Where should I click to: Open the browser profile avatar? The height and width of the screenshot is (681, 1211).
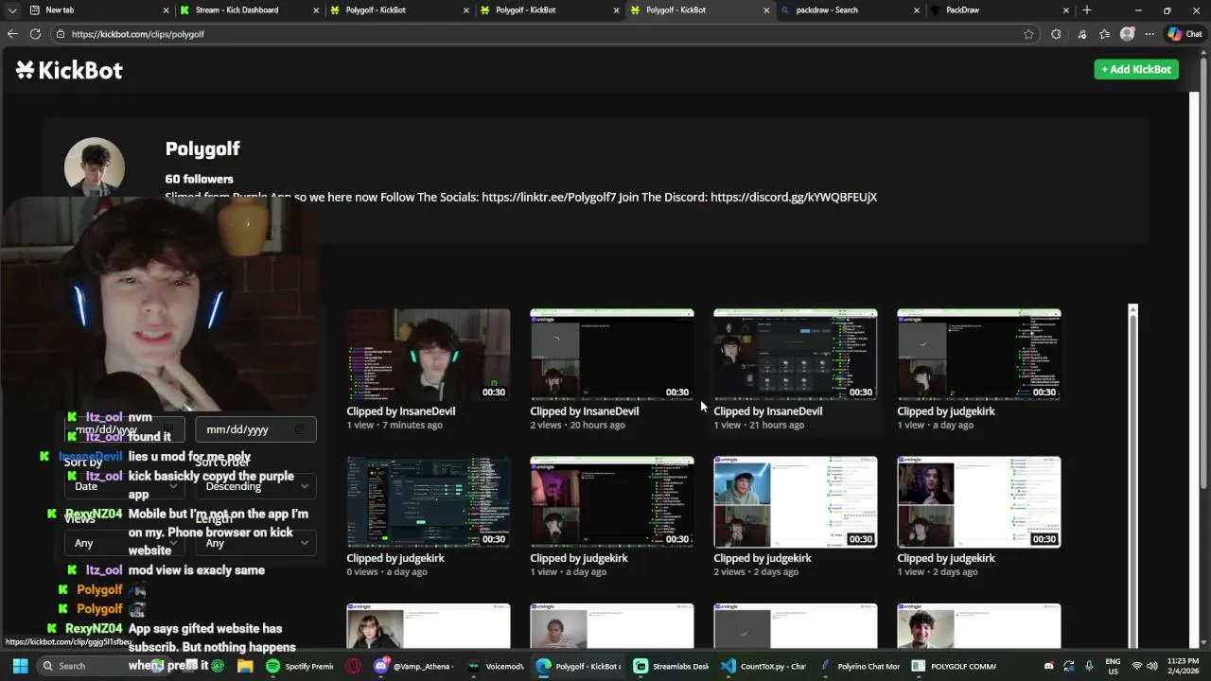pyautogui.click(x=1127, y=34)
